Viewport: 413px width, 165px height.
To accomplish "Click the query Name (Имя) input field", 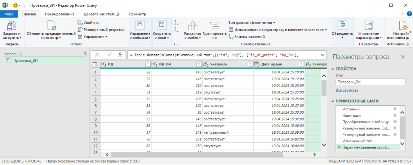I will click(370, 82).
